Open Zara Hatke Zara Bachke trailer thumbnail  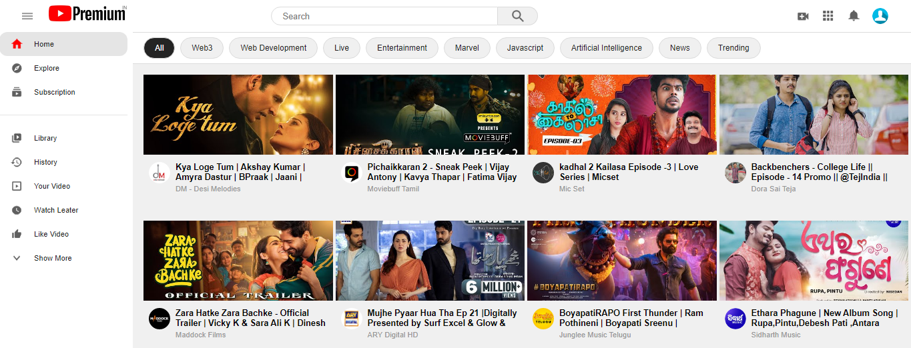[x=238, y=261]
